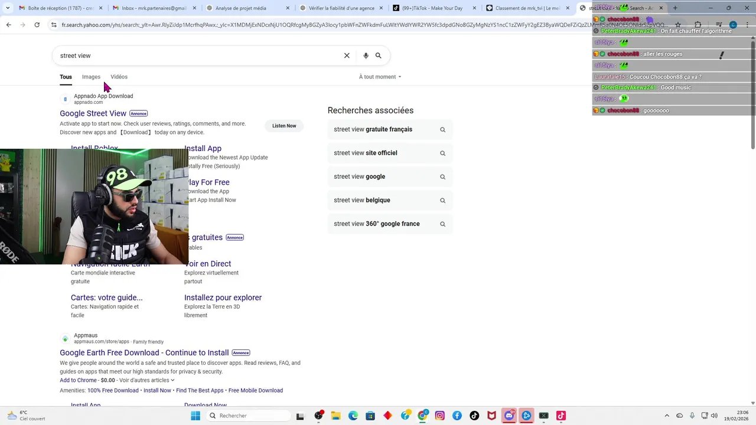Screen dimensions: 756x425
Task: Open the microphone tray icon
Action: pyautogui.click(x=692, y=416)
